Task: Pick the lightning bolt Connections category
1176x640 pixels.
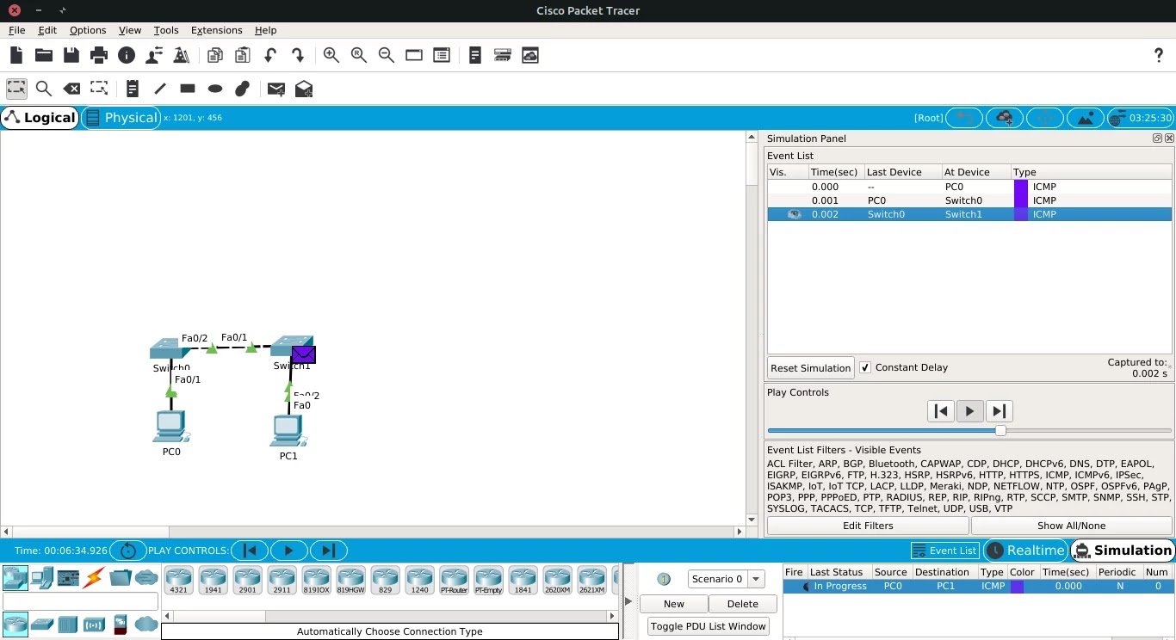Action: click(x=94, y=577)
